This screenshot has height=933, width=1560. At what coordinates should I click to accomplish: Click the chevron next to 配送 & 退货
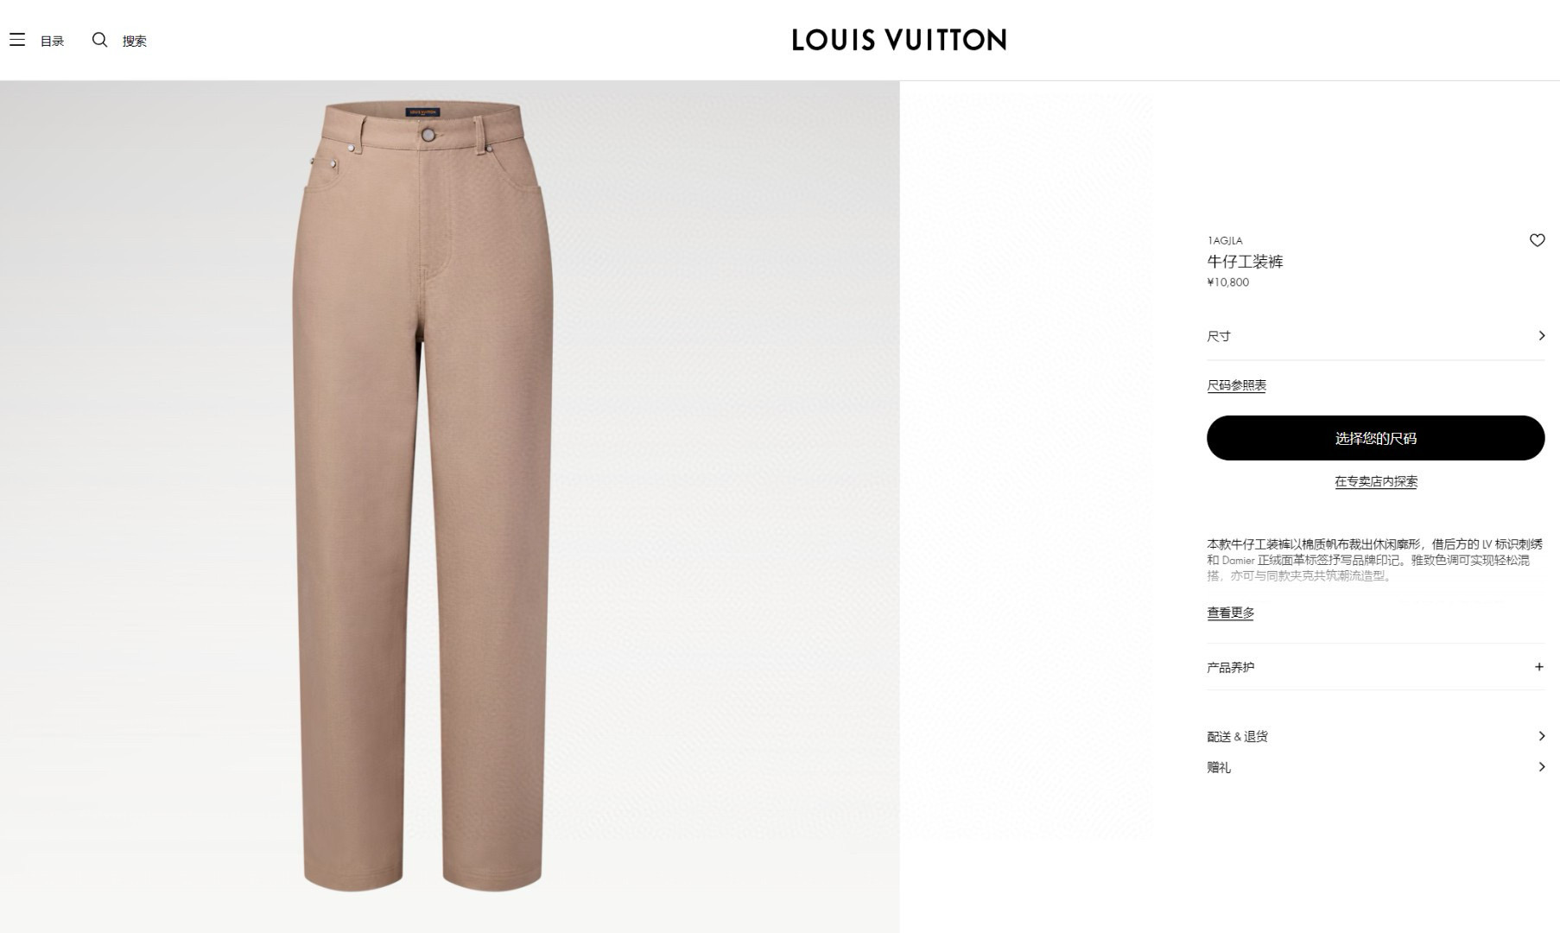(1541, 736)
